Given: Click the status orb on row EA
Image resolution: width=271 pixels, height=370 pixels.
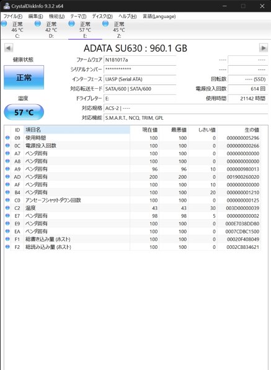Looking at the screenshot, I should point(7,231).
